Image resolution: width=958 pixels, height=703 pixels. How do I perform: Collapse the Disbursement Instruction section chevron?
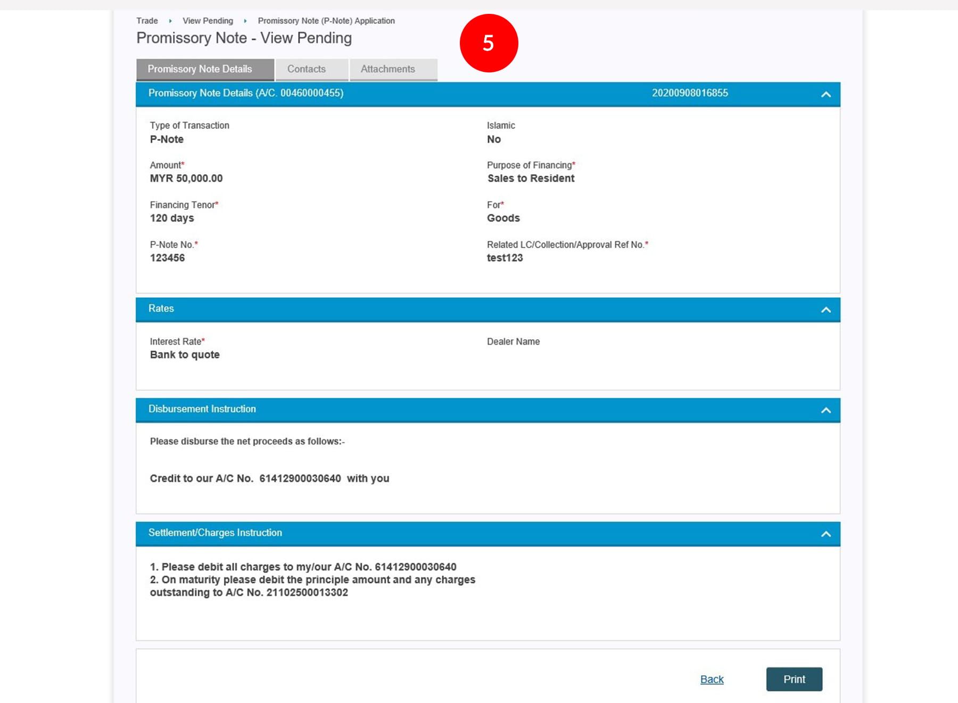[825, 410]
